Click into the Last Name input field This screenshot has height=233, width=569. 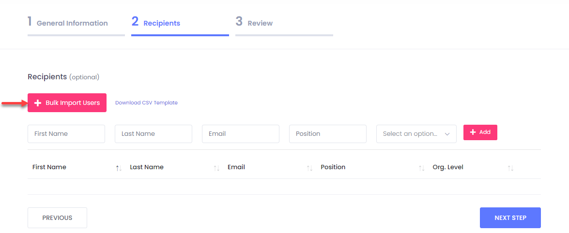click(154, 134)
